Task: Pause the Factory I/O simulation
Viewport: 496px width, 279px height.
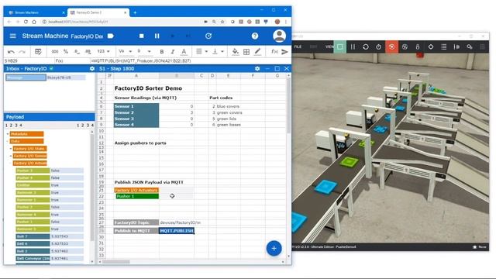Action: click(x=353, y=46)
